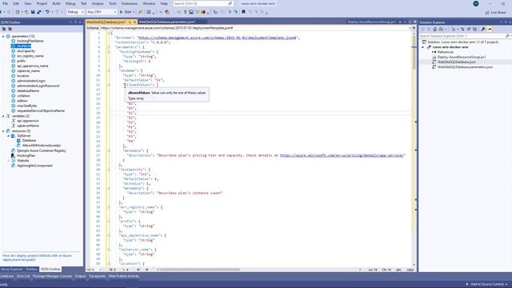Click Solution Explorer Sync with Active Document icon
The image size is (512, 288).
pos(462,29)
